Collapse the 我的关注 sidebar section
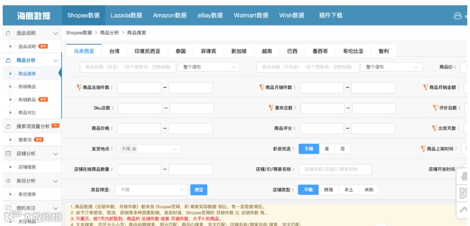470x226 pixels. click(x=55, y=208)
